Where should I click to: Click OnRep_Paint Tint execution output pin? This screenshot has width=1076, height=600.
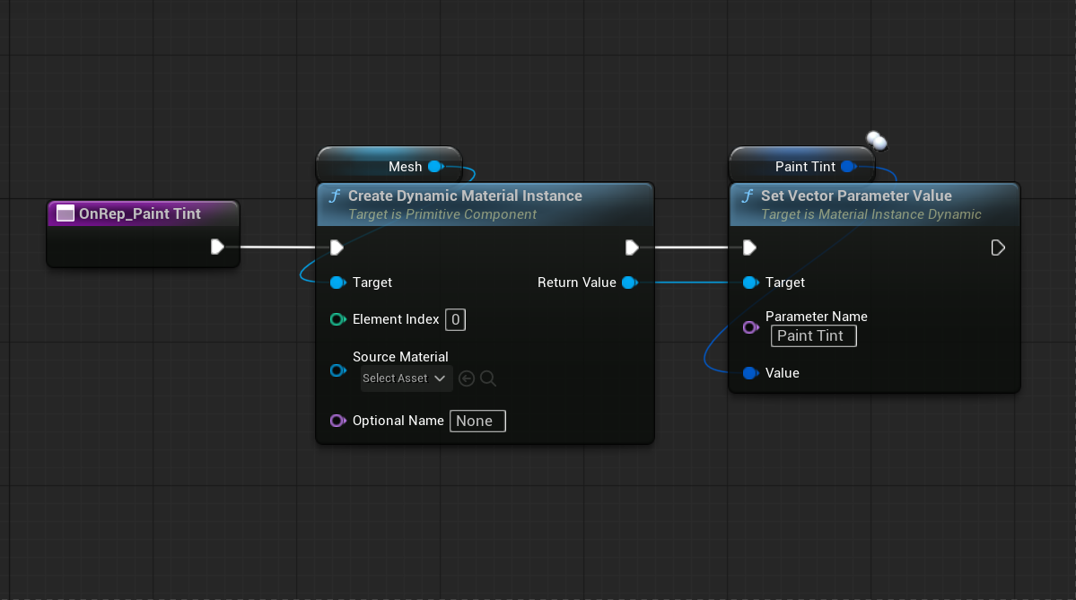coord(217,247)
